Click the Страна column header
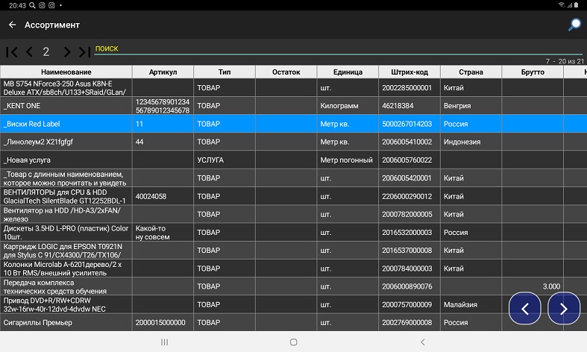 pyautogui.click(x=470, y=72)
